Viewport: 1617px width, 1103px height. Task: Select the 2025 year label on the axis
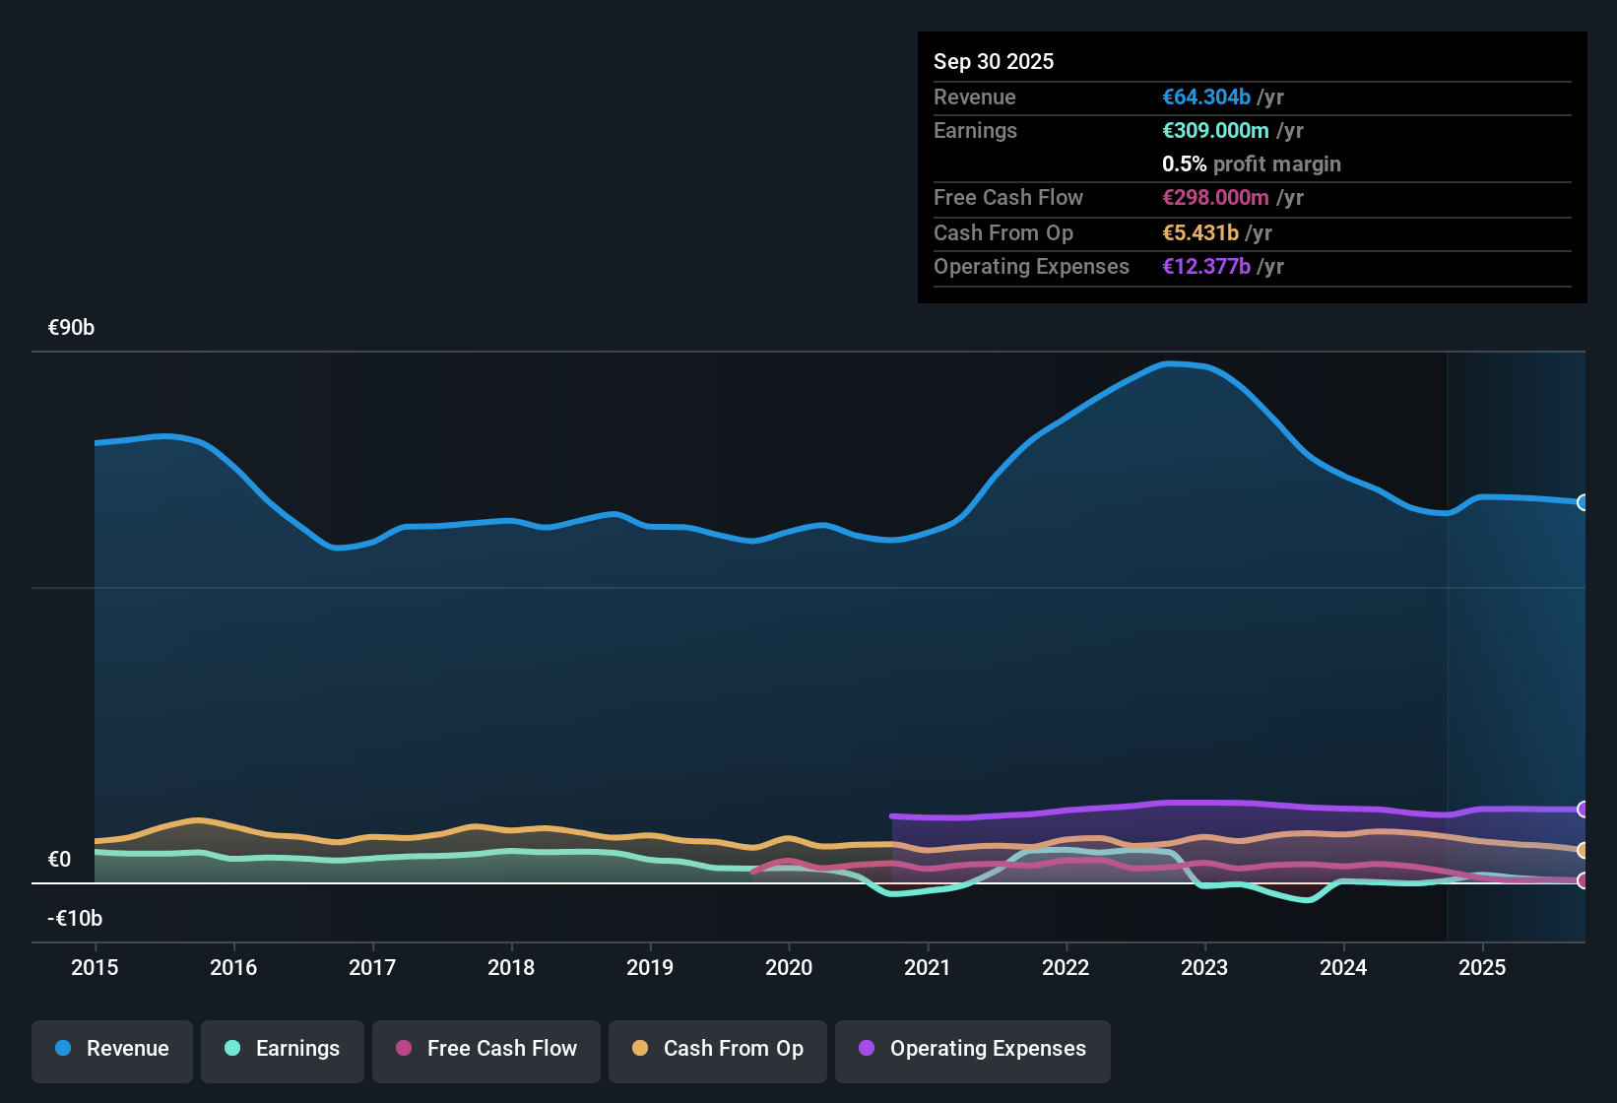click(x=1484, y=968)
